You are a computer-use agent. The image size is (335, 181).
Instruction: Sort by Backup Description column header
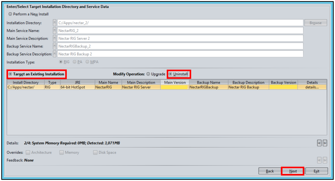pos(248,82)
